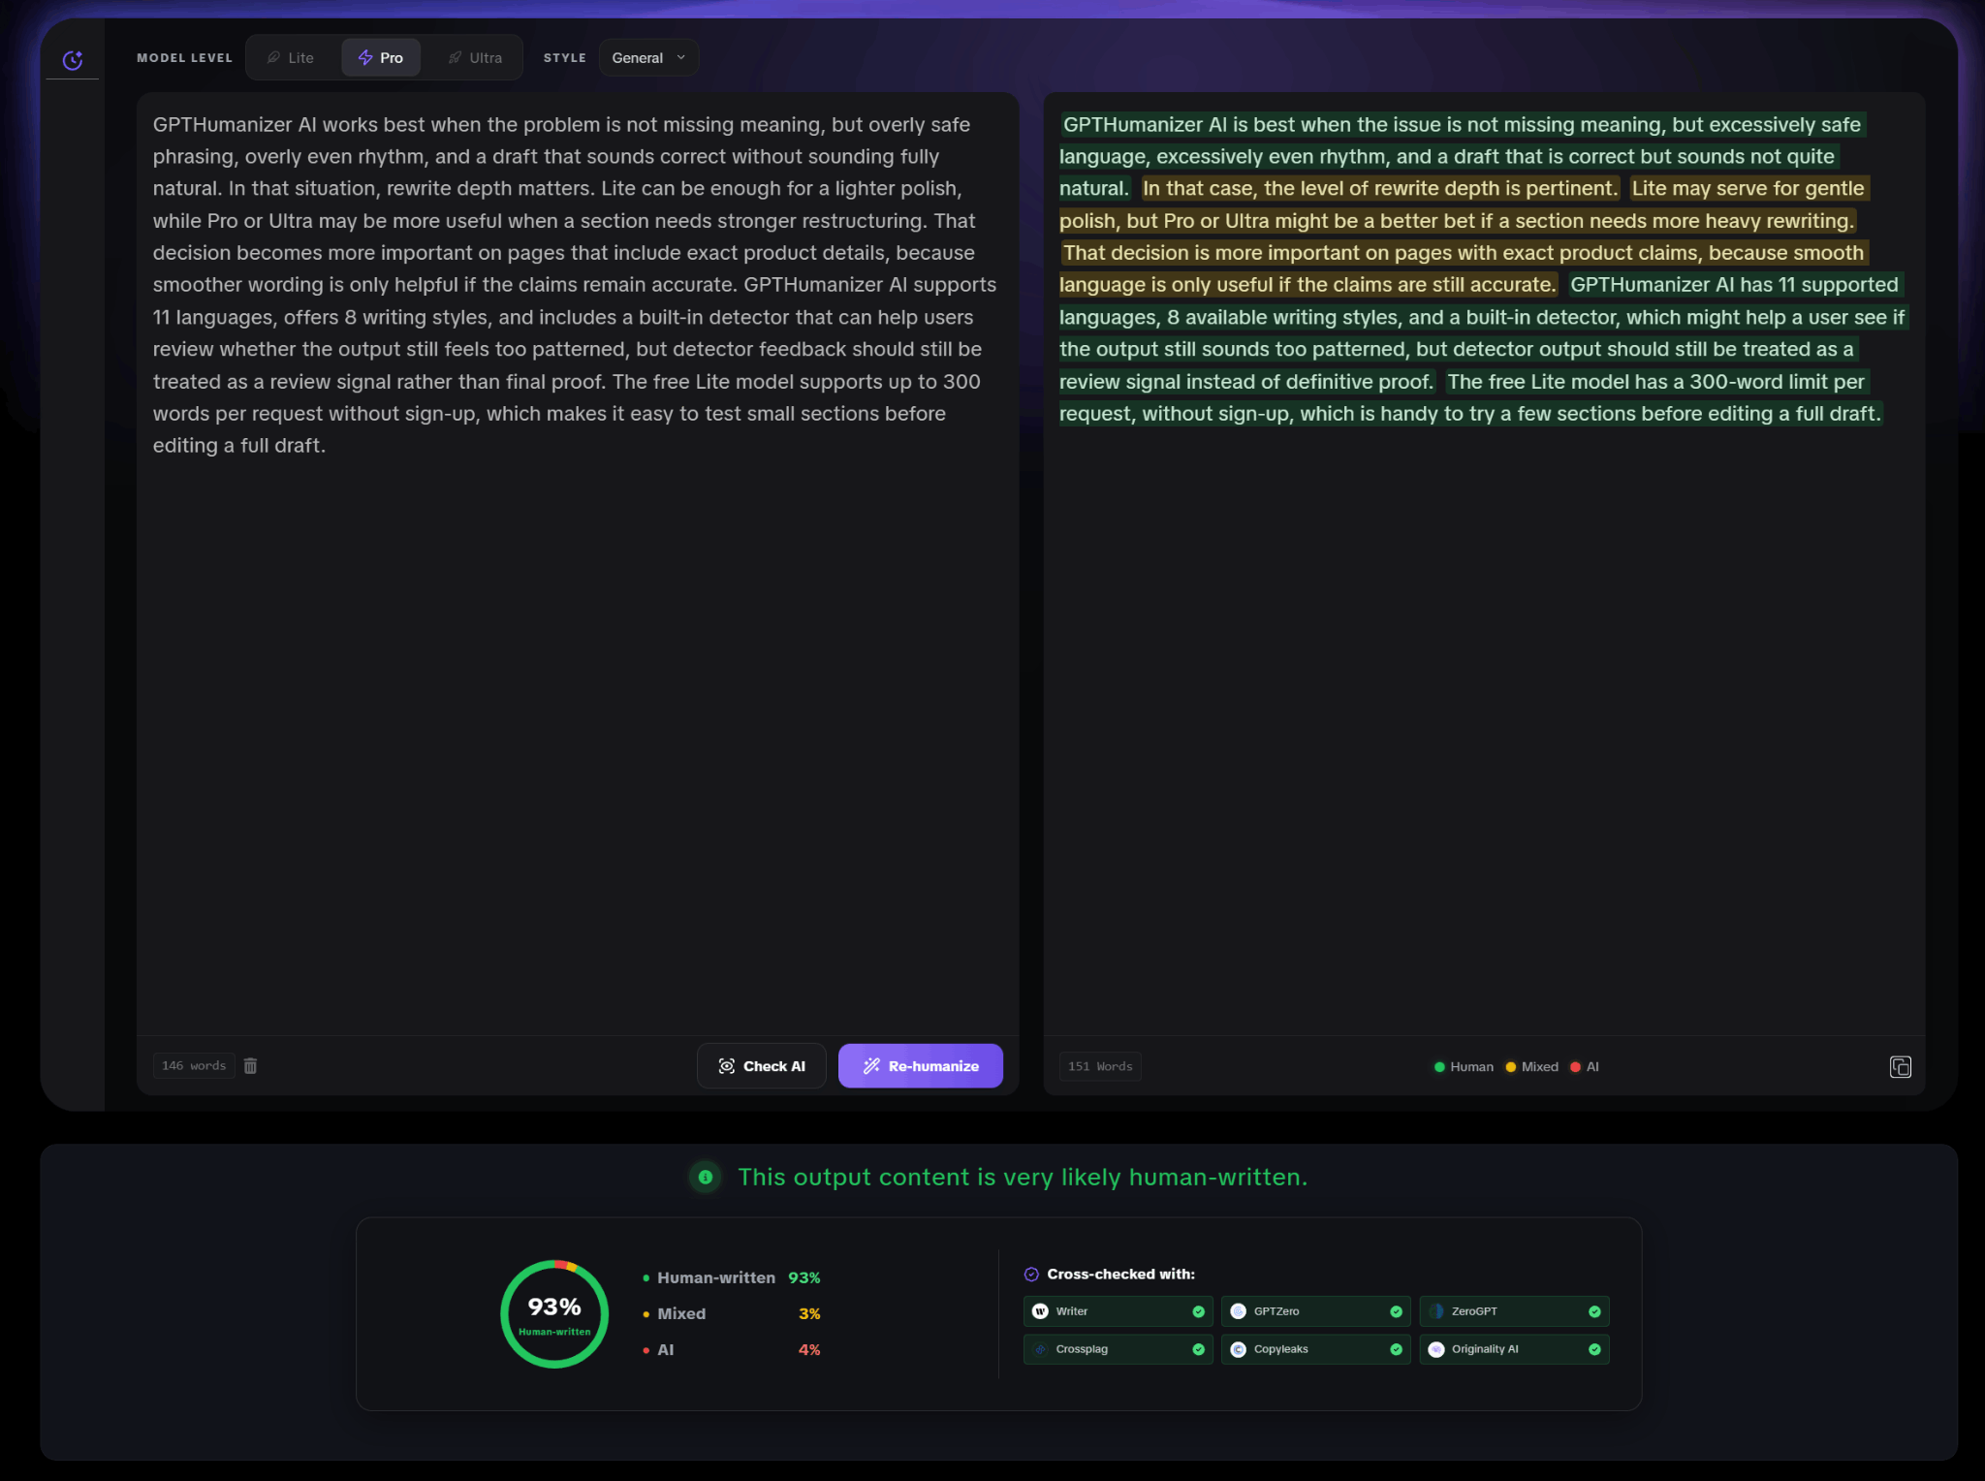Switch model level to Ultra
Viewport: 1985px width, 1481px height.
click(474, 57)
